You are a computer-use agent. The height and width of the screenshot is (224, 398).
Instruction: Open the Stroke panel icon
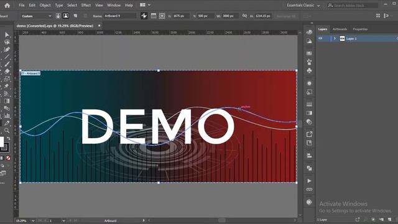[x=309, y=105]
